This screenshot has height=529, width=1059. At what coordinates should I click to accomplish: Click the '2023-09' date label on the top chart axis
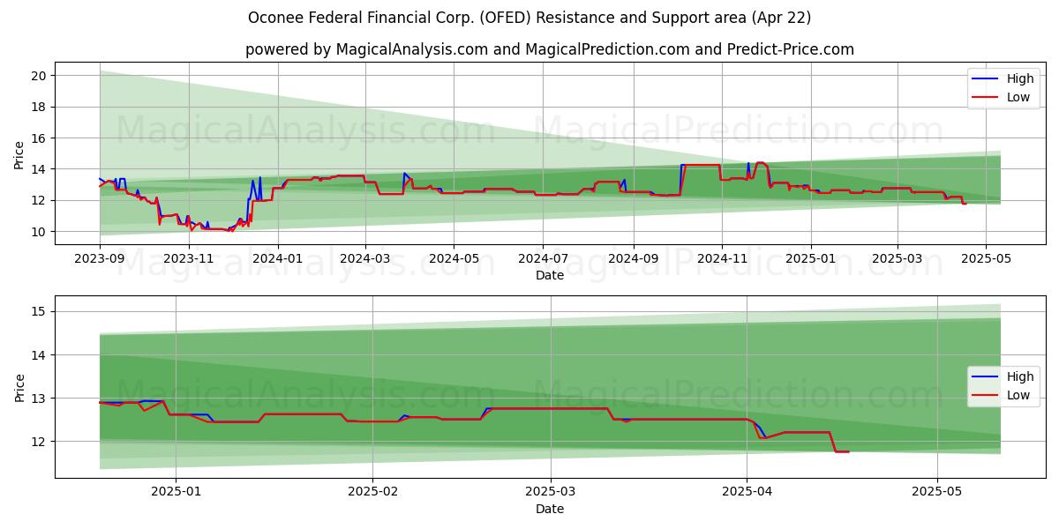click(100, 259)
